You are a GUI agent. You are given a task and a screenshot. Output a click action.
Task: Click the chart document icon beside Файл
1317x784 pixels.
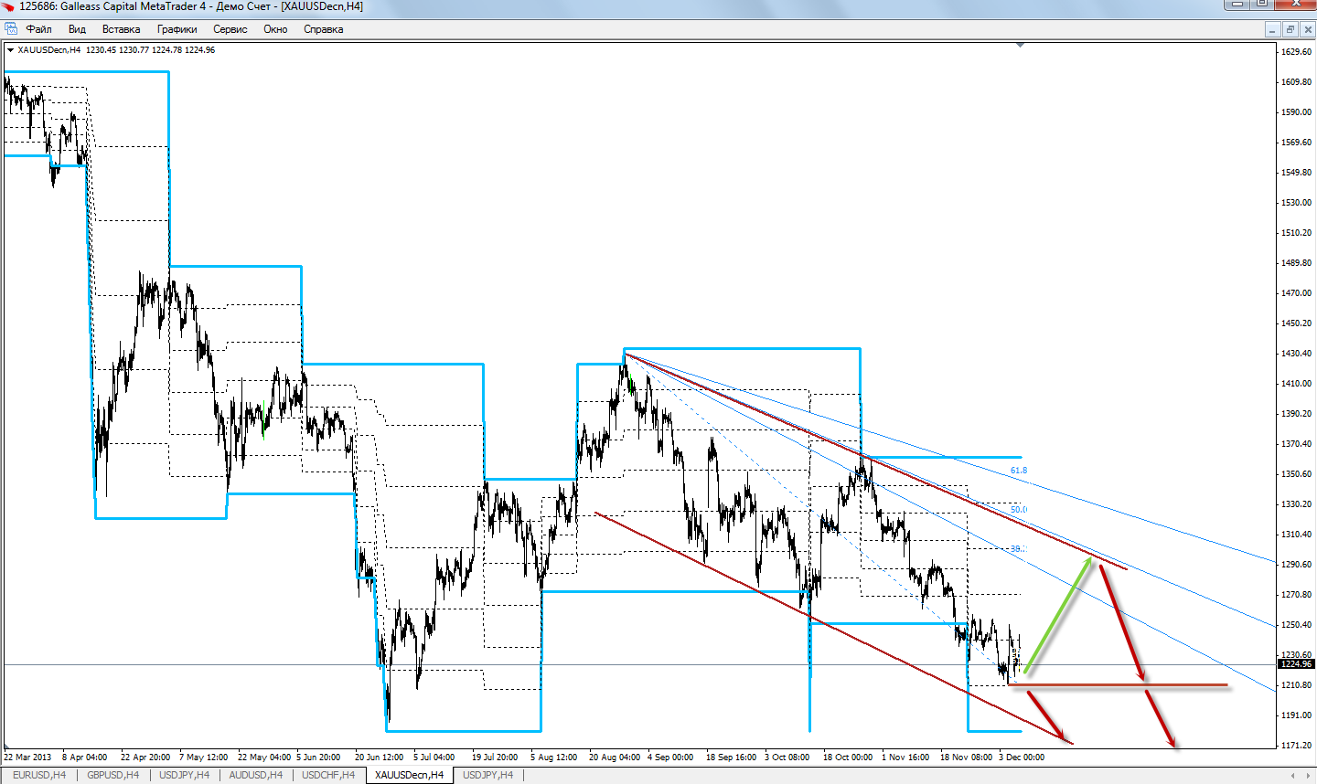(11, 29)
